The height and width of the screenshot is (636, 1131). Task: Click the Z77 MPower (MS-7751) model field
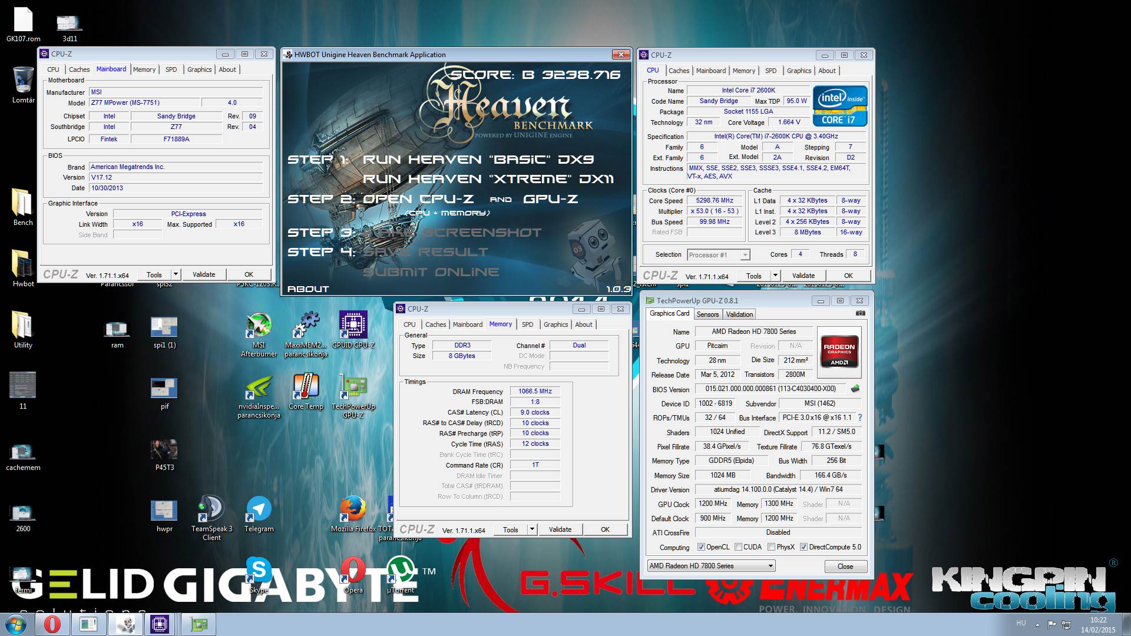145,102
